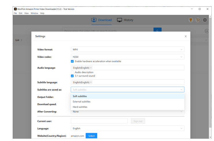This screenshot has width=214, height=141.
Task: Click the blue search magnifier button
Action: (157, 31)
